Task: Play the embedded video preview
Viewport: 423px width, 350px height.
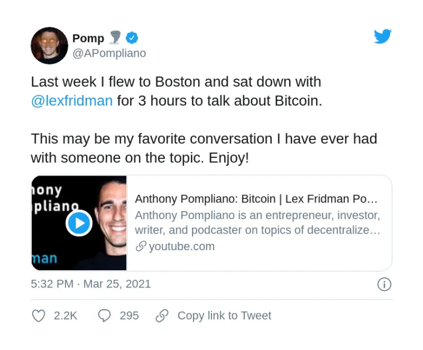Action: tap(79, 223)
